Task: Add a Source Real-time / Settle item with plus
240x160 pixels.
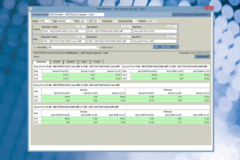Action: (x=78, y=27)
